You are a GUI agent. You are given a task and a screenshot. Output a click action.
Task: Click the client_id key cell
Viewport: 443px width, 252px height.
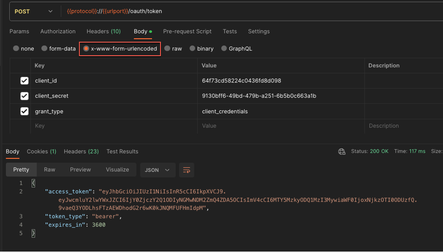[x=114, y=81]
